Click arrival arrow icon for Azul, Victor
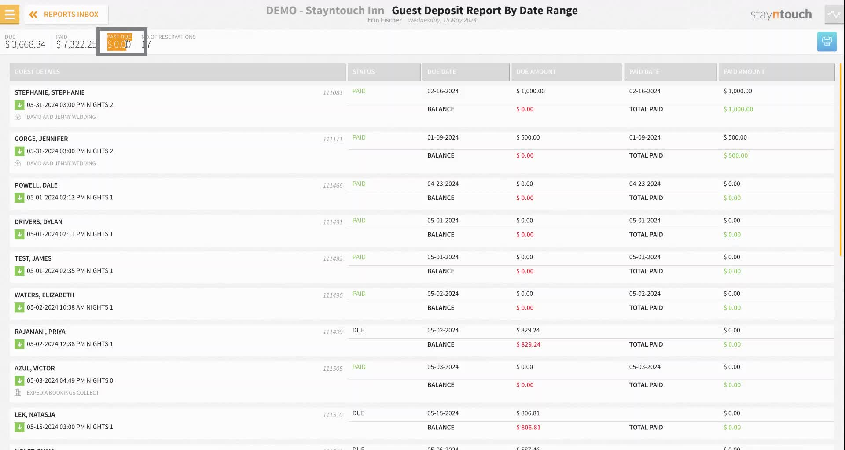845x450 pixels. point(19,380)
